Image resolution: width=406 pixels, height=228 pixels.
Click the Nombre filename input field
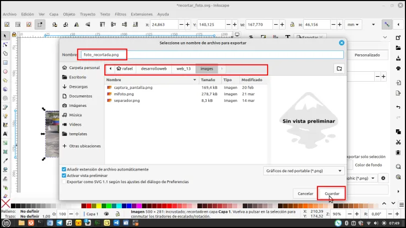coord(212,55)
